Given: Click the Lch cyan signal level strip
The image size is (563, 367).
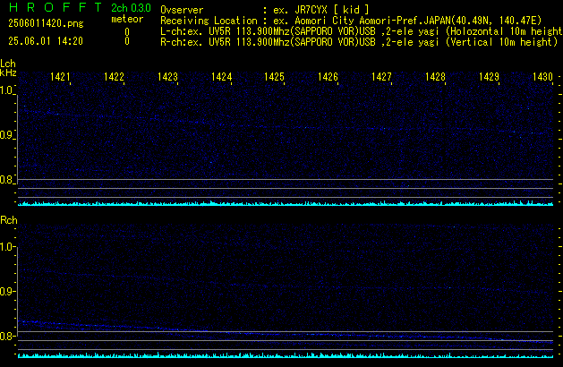Looking at the screenshot, I should click(x=286, y=203).
